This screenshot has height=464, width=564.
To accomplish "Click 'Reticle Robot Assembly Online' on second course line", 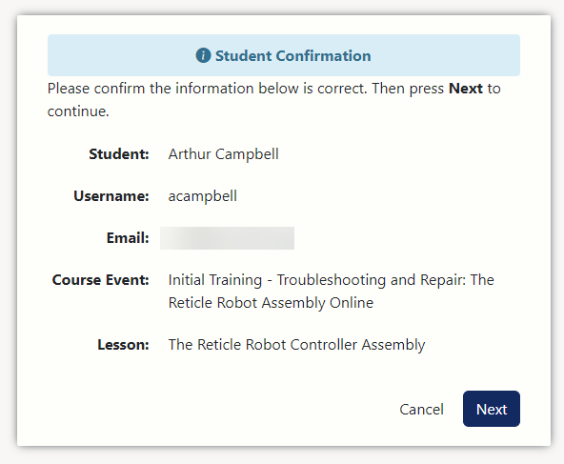I will tap(271, 303).
